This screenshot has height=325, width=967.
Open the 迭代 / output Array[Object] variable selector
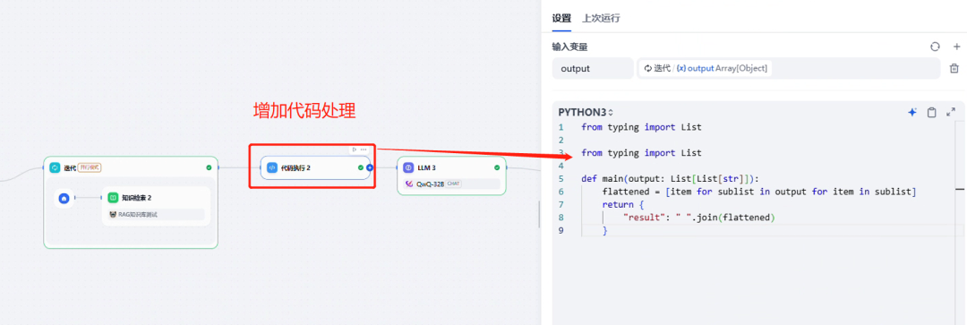coord(789,68)
